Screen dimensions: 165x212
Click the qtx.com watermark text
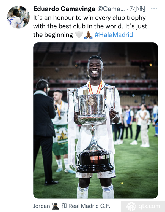(x=149, y=206)
